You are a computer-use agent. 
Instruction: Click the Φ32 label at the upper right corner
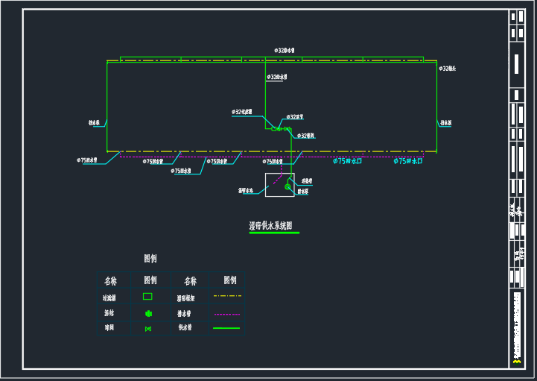pos(447,69)
